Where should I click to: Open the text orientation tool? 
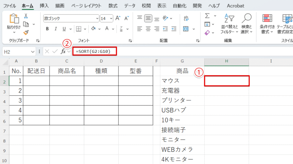tap(166, 18)
